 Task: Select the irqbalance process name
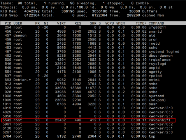160,60
